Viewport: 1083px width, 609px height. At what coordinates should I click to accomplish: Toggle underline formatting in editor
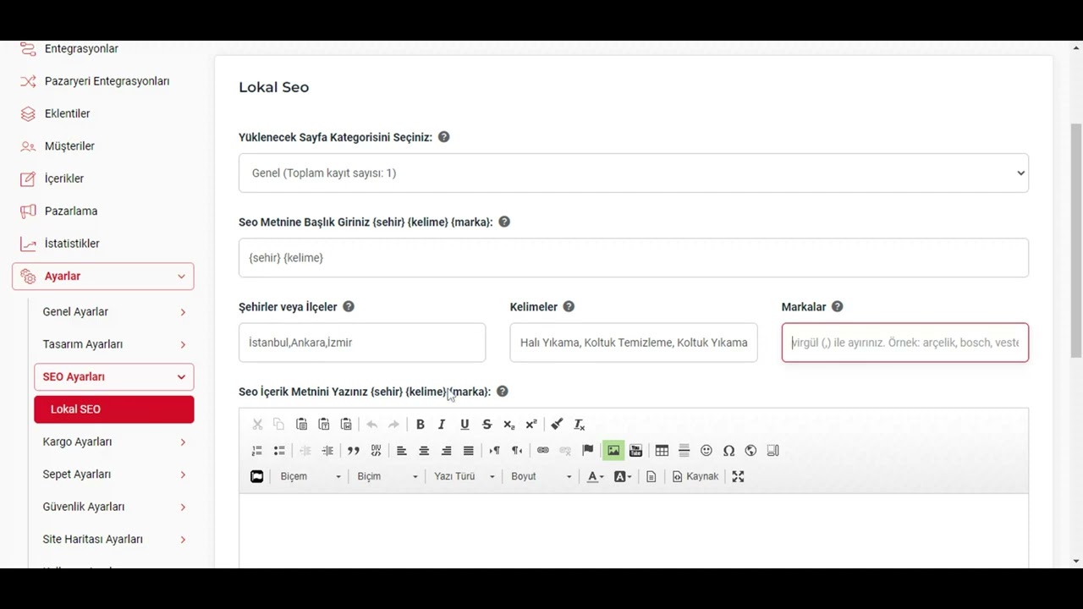[x=465, y=425]
